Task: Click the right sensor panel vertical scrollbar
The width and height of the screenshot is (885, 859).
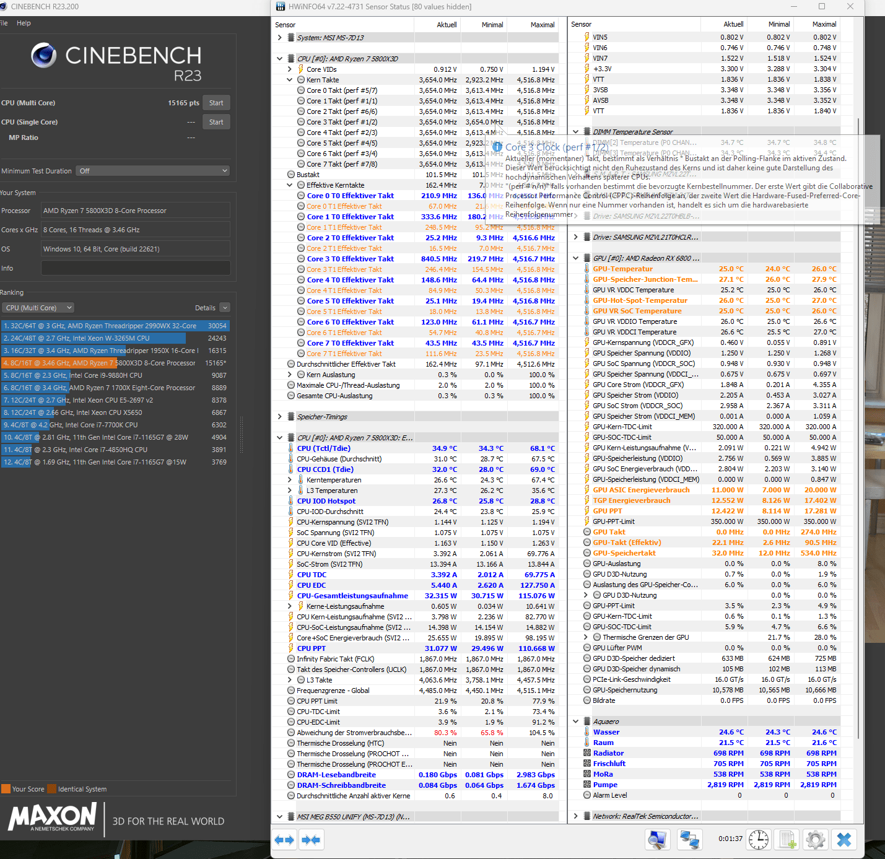Action: pyautogui.click(x=858, y=427)
